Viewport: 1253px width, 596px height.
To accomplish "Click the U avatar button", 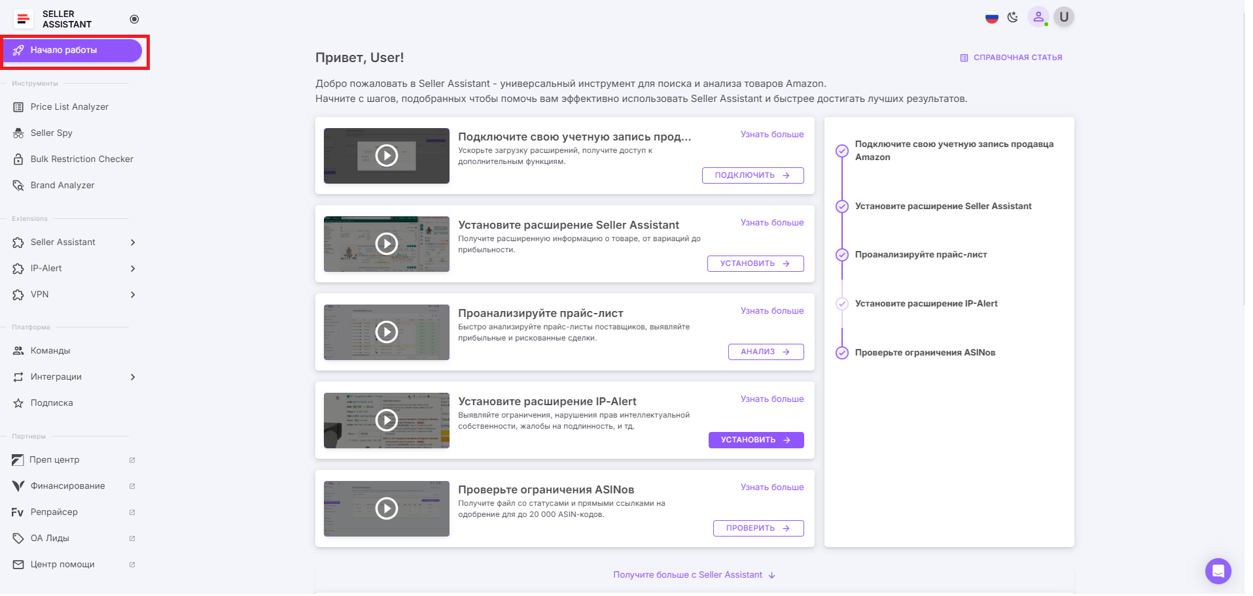I will pyautogui.click(x=1064, y=17).
